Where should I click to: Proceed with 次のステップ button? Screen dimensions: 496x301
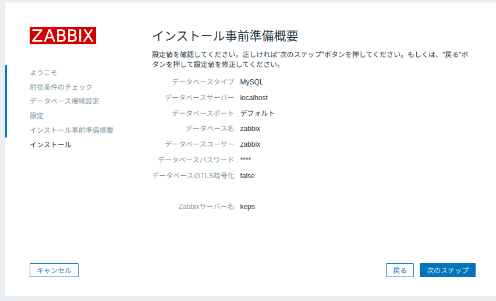click(447, 270)
